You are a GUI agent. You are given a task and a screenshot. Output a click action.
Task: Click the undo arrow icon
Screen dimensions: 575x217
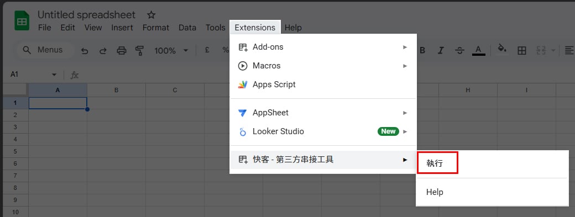(x=85, y=50)
